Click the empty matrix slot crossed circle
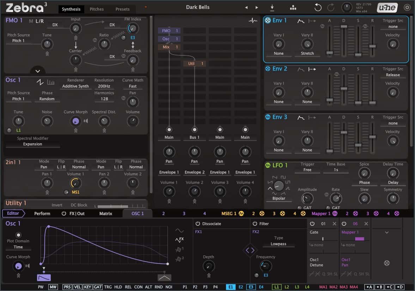The width and height of the screenshot is (415, 291). (x=387, y=263)
